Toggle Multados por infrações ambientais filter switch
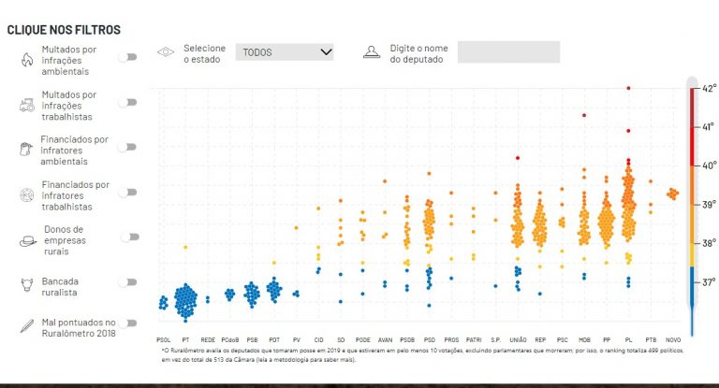Viewport: 719px width, 388px height. point(127,57)
